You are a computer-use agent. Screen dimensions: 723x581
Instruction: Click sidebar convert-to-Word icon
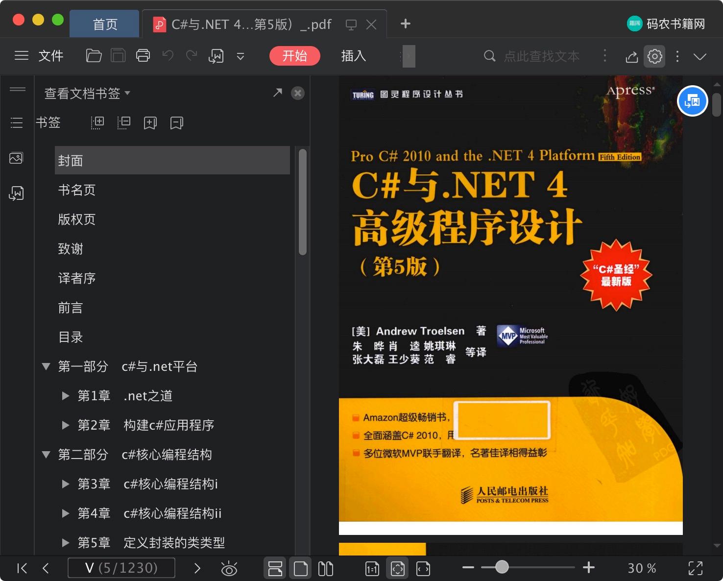(x=16, y=194)
